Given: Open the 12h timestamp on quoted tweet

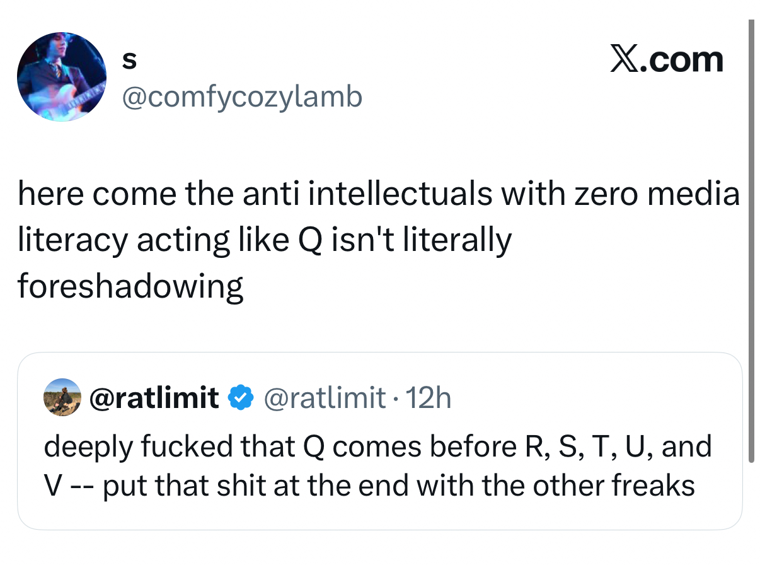Looking at the screenshot, I should (x=429, y=398).
